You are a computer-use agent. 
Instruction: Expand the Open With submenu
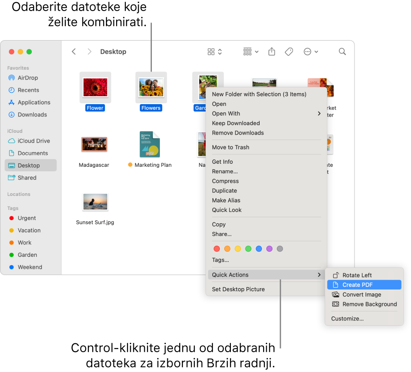point(266,114)
